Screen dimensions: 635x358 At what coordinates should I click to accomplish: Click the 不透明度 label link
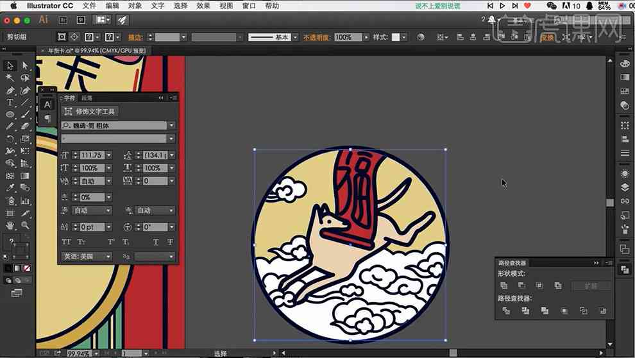coord(315,37)
